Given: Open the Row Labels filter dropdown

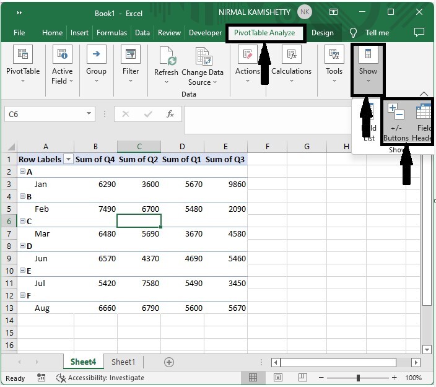Looking at the screenshot, I should pyautogui.click(x=68, y=159).
